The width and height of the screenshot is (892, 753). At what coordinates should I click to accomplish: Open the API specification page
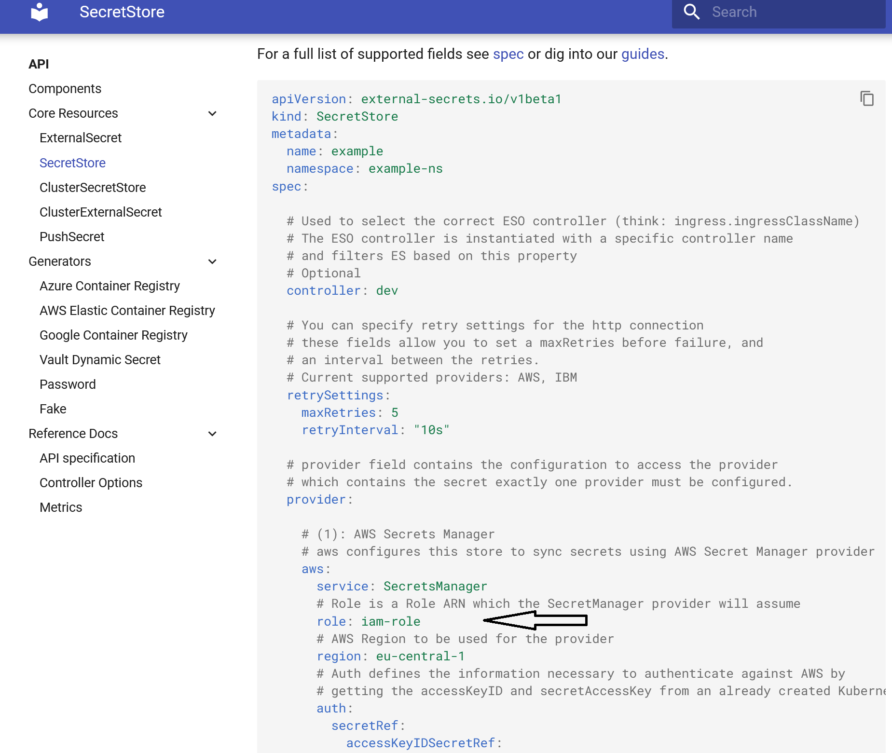(x=87, y=458)
